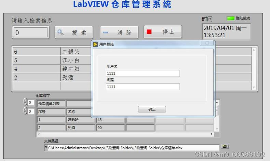Click result row number 6 cell

pyautogui.click(x=37, y=52)
